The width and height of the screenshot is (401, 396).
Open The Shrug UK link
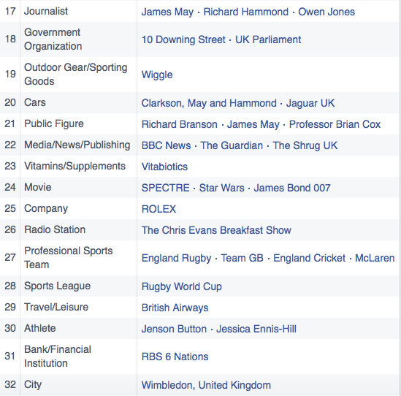coord(305,145)
